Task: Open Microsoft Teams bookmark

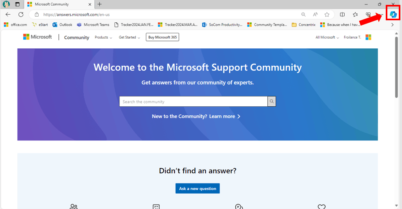Action: tap(93, 25)
